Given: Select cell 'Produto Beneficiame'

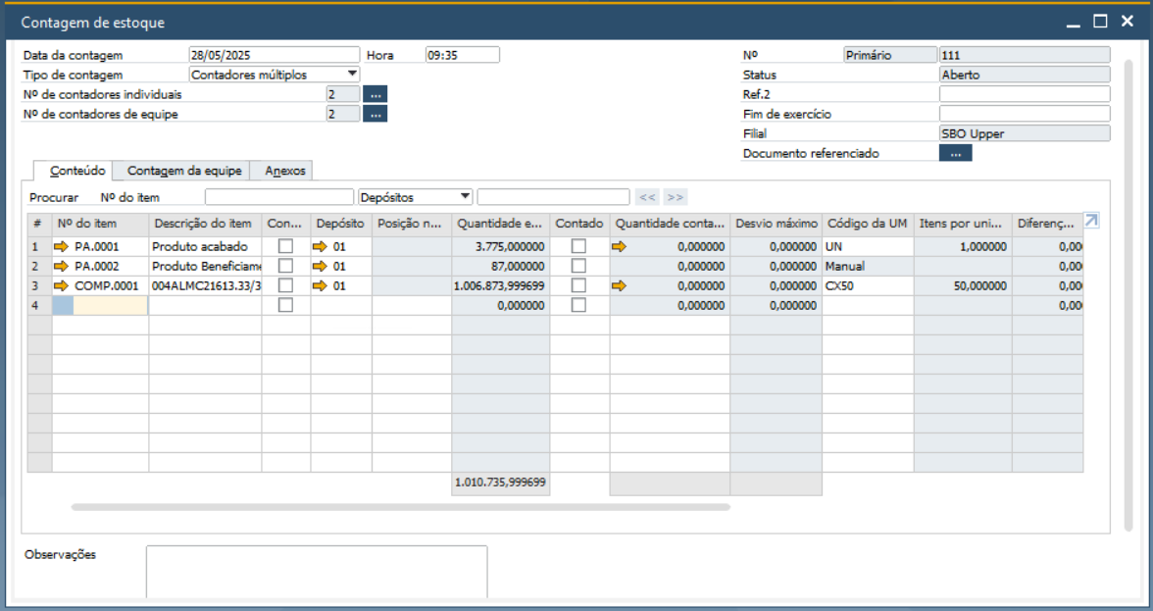Looking at the screenshot, I should [x=205, y=266].
